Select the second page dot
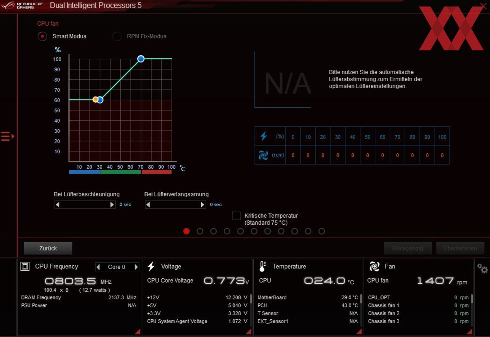Image resolution: width=490 pixels, height=337 pixels. (200, 231)
